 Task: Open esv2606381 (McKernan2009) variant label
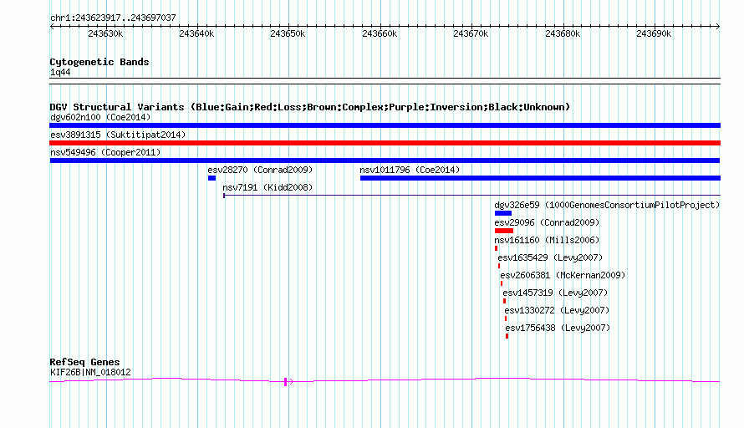(563, 275)
